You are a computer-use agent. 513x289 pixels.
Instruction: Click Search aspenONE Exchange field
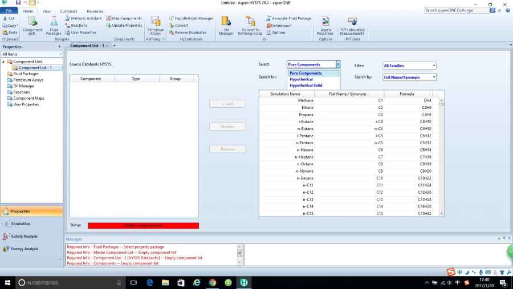point(457,10)
